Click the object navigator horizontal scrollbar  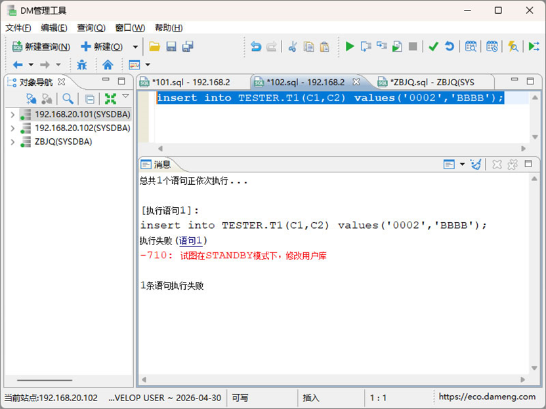pyautogui.click(x=45, y=380)
